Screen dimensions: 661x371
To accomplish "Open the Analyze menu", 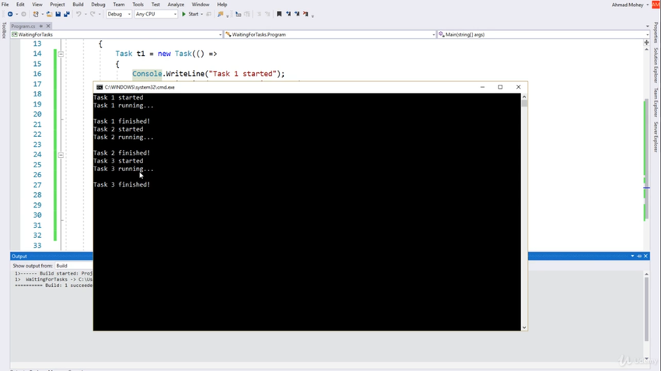I will [x=176, y=4].
